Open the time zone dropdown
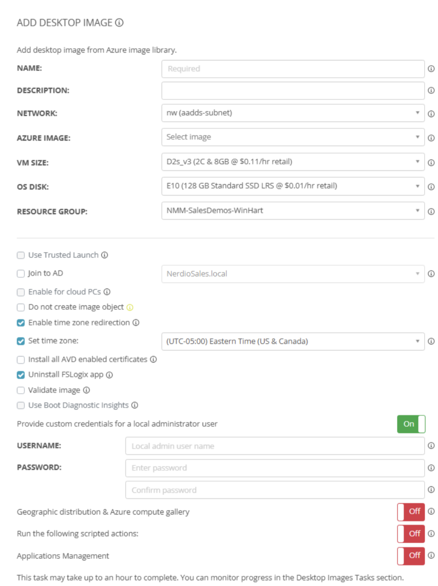 pyautogui.click(x=293, y=341)
